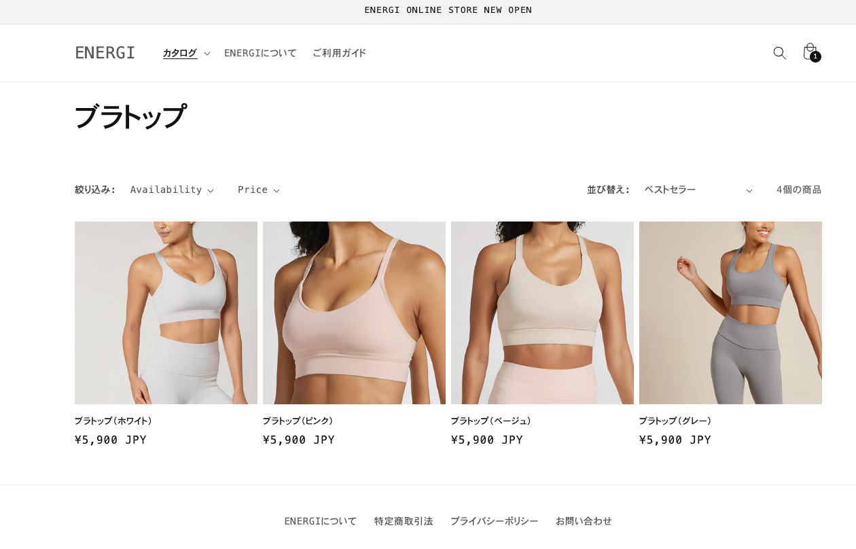Screen dimensions: 856x549
Task: Open the お問い合わせ footer link
Action: [x=584, y=521]
